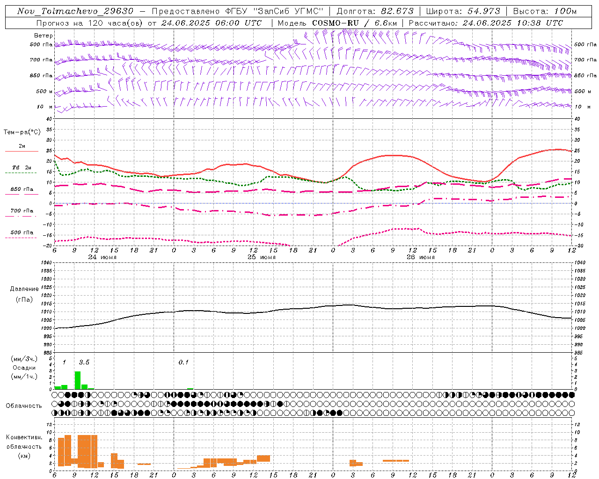This screenshot has height=479, width=599.
Task: Click the left '850 гПа' wind level label
Action: click(41, 75)
